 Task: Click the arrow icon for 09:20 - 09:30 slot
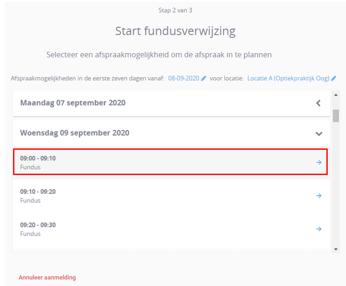319,229
